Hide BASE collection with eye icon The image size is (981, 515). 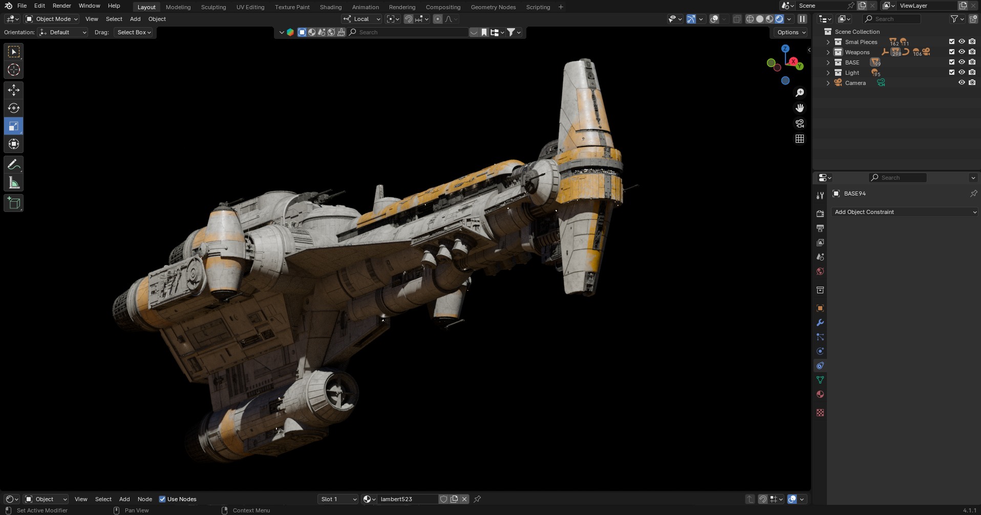pyautogui.click(x=962, y=62)
